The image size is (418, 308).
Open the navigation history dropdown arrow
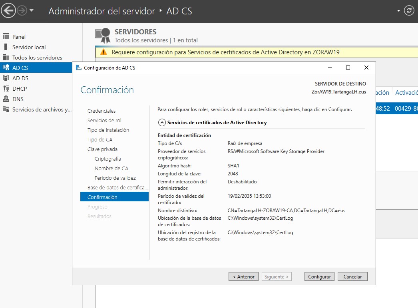tap(32, 11)
